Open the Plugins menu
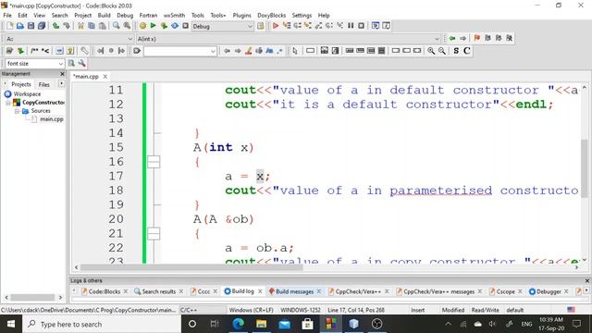 click(x=241, y=15)
